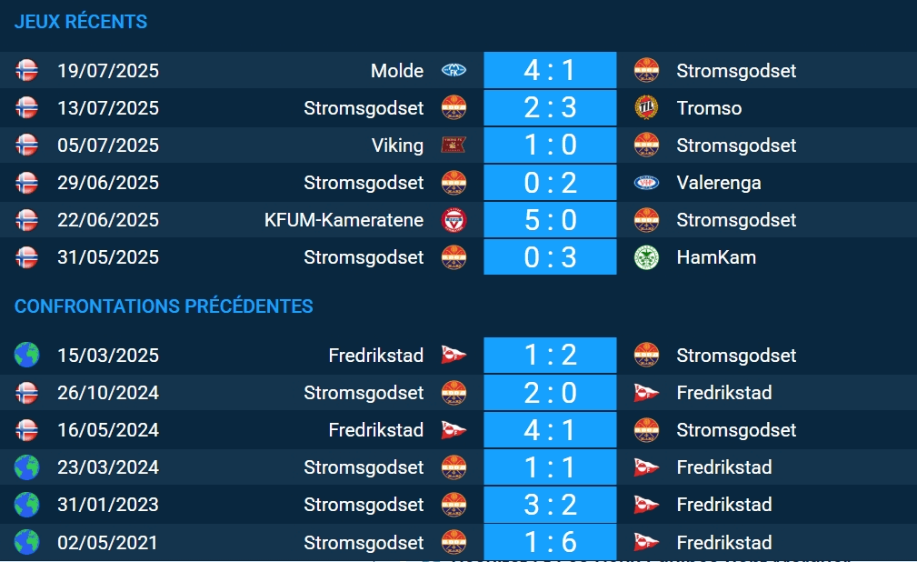Select the Tromso team name

709,107
